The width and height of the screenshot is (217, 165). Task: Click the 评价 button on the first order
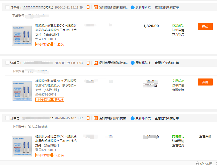(205, 26)
